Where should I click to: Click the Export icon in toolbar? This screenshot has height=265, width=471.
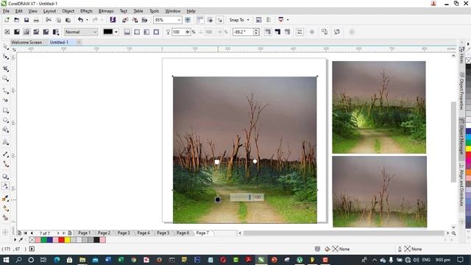click(135, 20)
